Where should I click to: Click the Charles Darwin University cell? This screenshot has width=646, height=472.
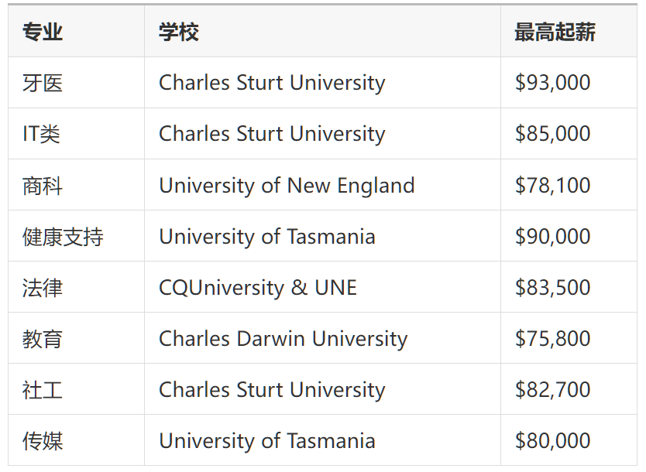(283, 339)
